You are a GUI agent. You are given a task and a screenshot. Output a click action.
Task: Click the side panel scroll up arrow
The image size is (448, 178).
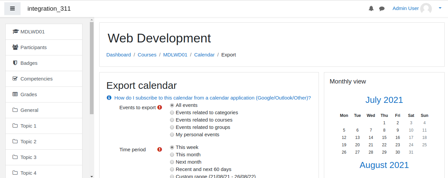(92, 20)
